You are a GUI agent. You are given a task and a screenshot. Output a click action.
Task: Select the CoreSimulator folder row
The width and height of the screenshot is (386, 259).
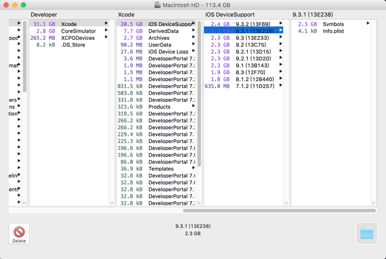pyautogui.click(x=69, y=31)
